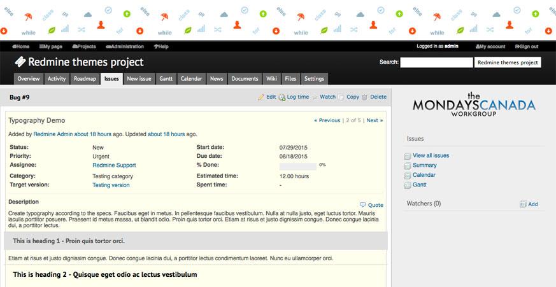556x287 pixels.
Task: Switch to the Roadmap tab
Action: pos(85,79)
